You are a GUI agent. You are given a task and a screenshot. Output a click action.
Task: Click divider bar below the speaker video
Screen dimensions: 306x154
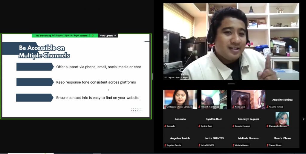point(231,84)
